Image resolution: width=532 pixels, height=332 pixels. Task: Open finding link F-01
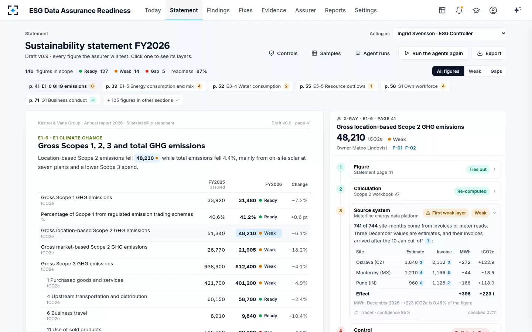pos(398,148)
